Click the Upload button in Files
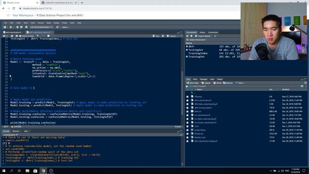Viewport: 309px width, 174px height. tap(206, 83)
